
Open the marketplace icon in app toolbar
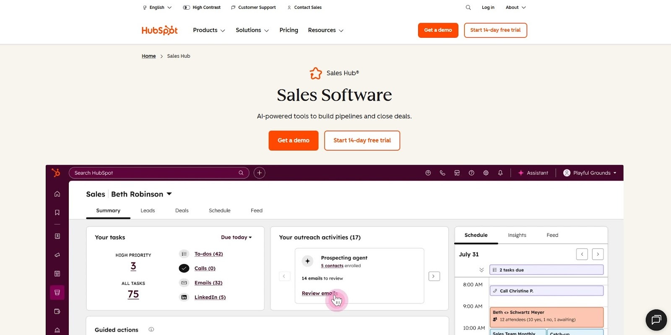(457, 173)
